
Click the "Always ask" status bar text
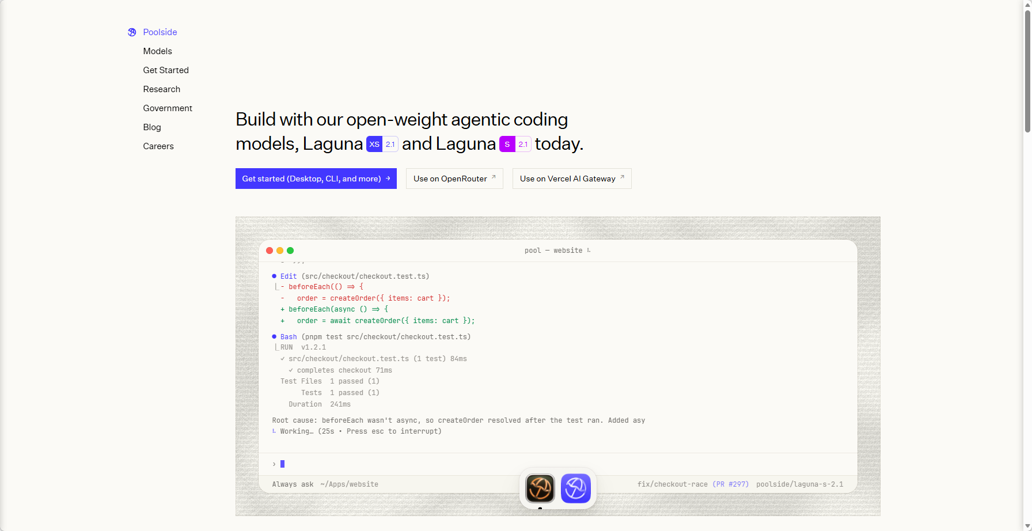point(293,484)
